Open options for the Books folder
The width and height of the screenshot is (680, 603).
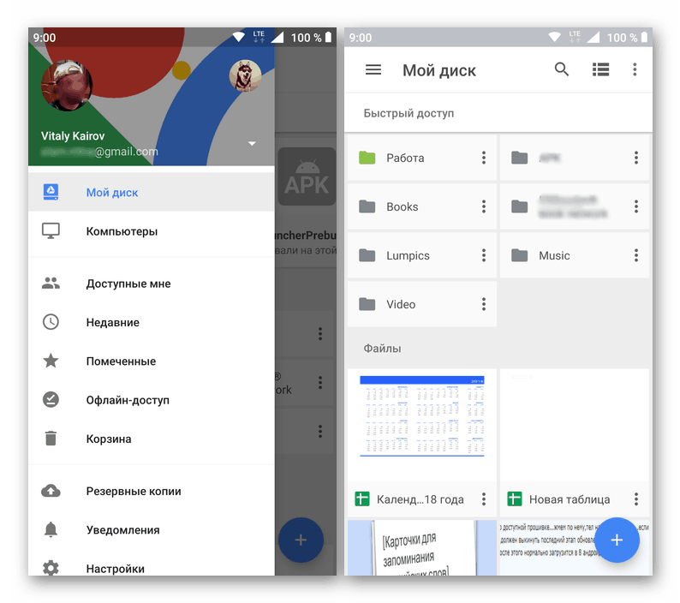484,206
